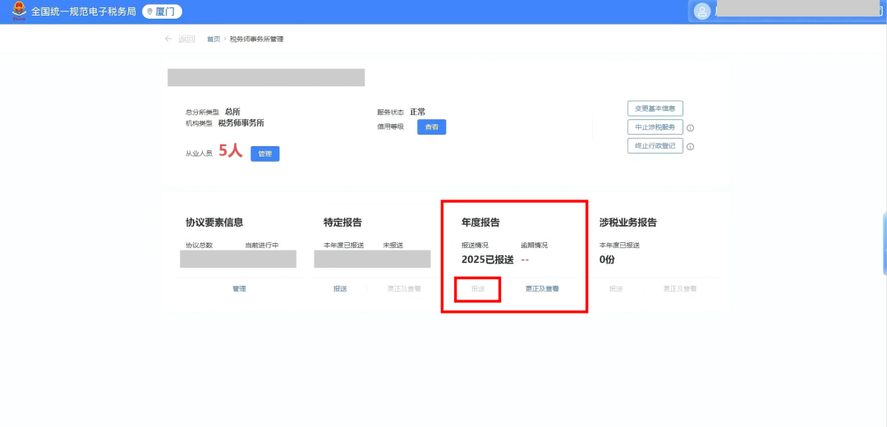Screen dimensions: 887x427
Task: Click the 2025已报送 status text
Action: click(x=488, y=259)
